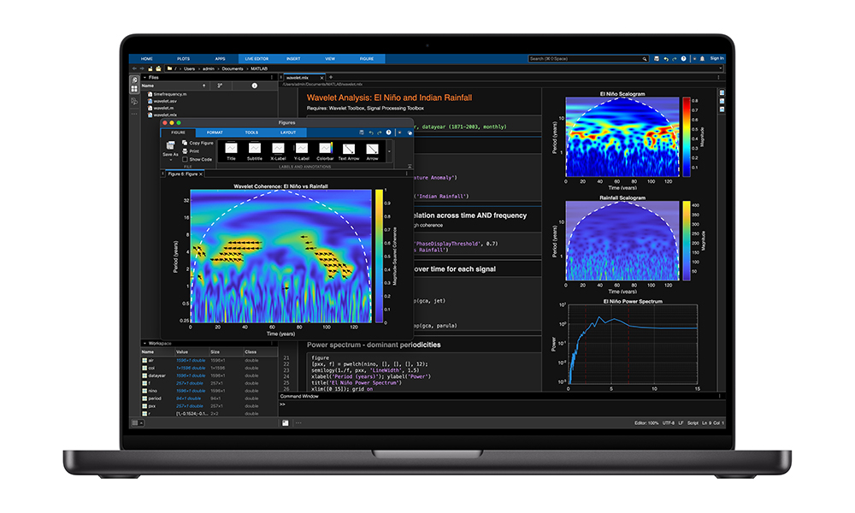Screen dimensions: 855x513
Task: Click the Title annotation icon
Action: pos(231,149)
